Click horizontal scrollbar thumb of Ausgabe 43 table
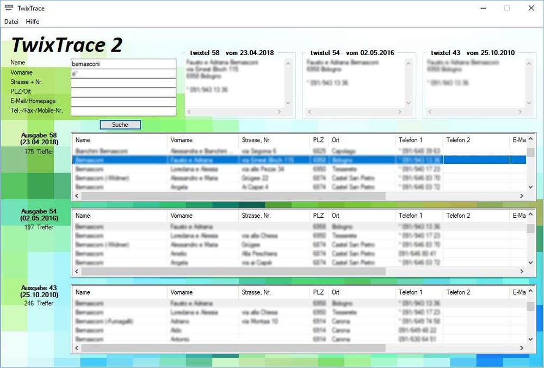 click(x=233, y=348)
